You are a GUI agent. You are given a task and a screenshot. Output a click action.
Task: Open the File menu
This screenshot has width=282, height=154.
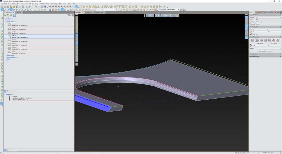pos(2,4)
